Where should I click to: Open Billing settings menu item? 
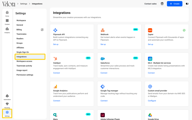point(19,30)
